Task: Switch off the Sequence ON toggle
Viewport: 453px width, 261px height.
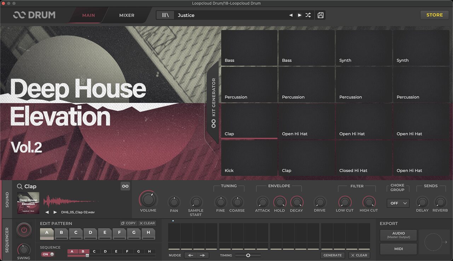Action: click(x=48, y=254)
